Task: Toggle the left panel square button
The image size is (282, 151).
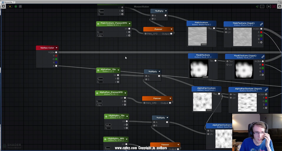Action: tap(4, 6)
